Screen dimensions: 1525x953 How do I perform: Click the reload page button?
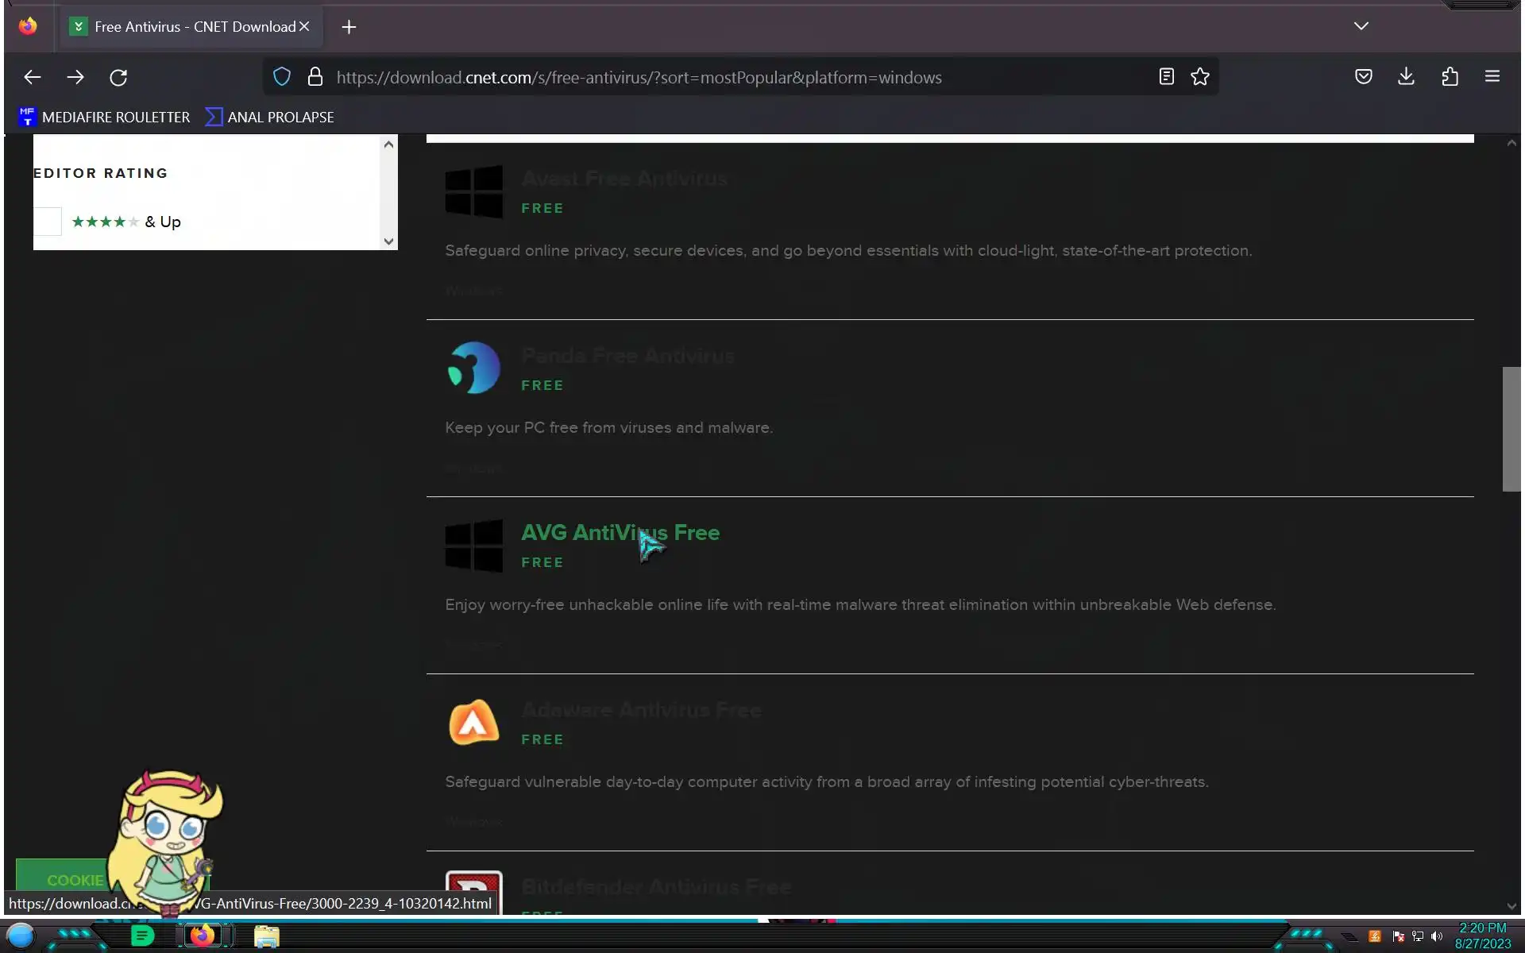(118, 77)
